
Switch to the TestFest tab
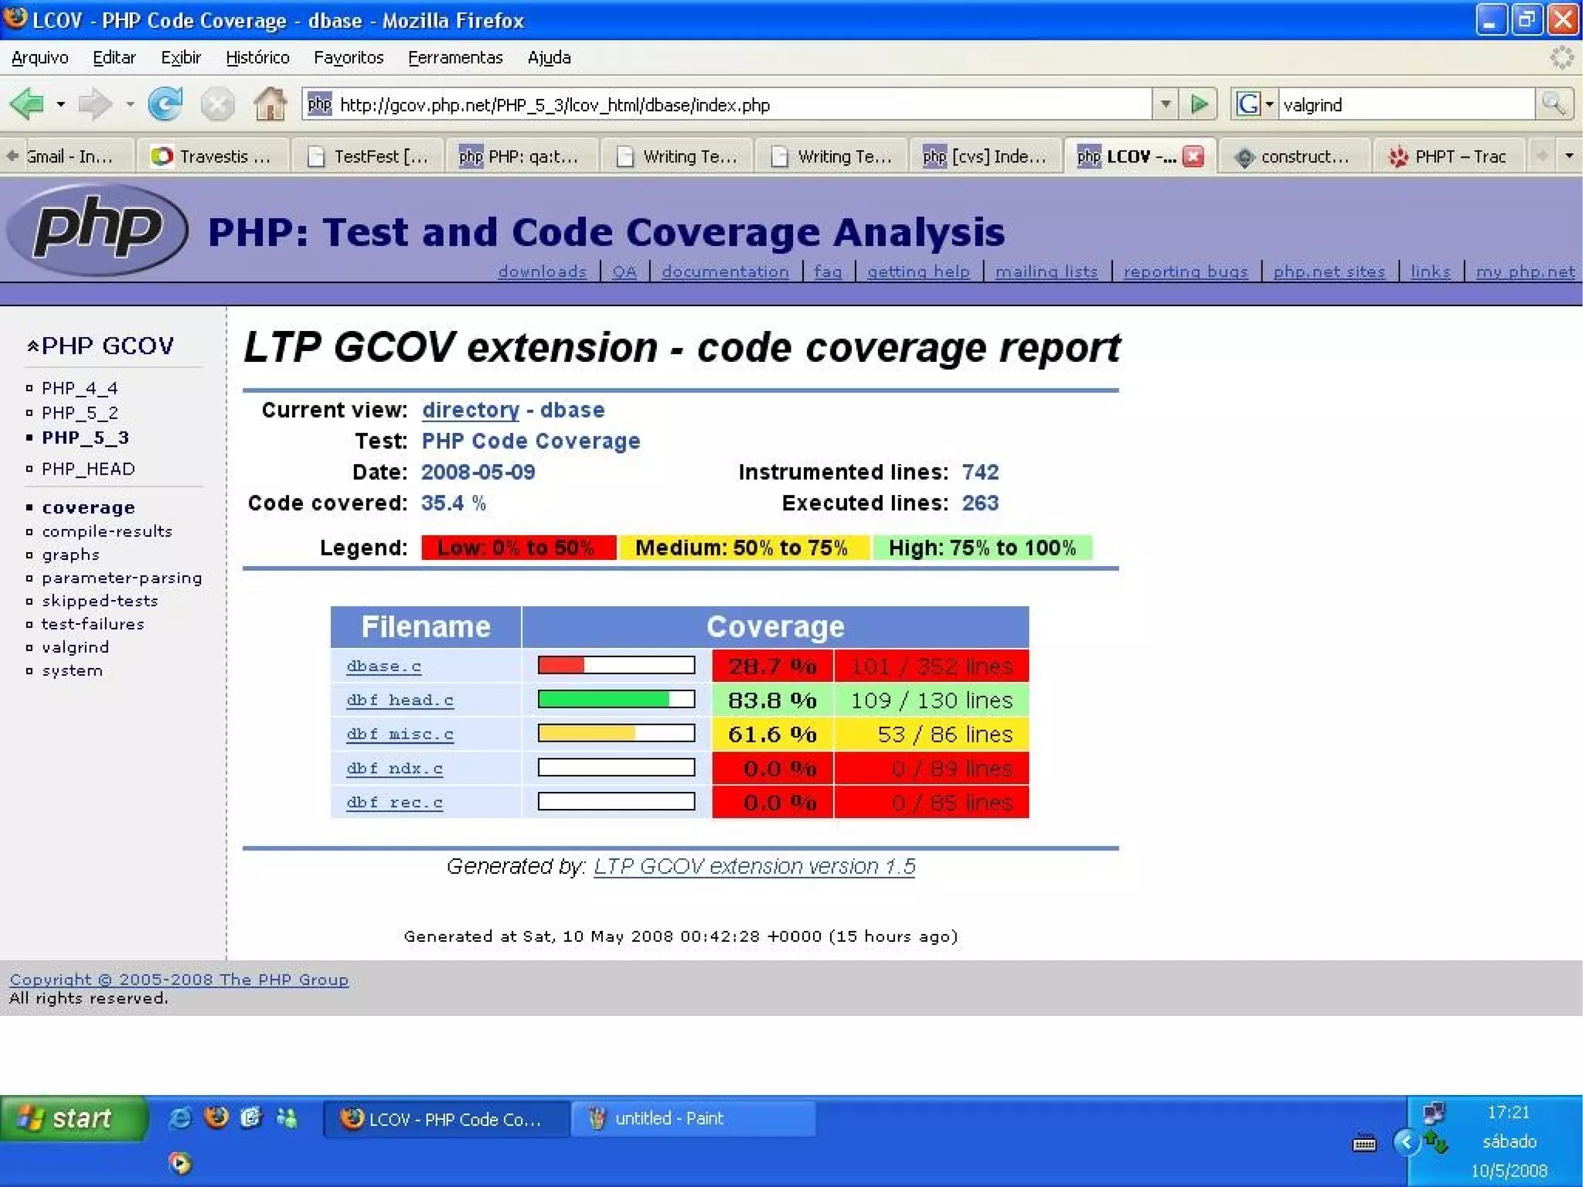pyautogui.click(x=369, y=156)
